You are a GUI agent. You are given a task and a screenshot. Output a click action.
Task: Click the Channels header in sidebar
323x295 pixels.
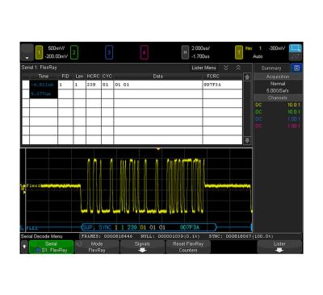278,98
